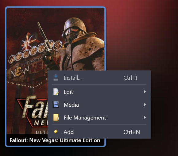The width and height of the screenshot is (178, 156).
Task: Expand the Edit submenu arrow
Action: (x=145, y=92)
